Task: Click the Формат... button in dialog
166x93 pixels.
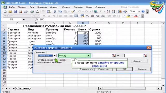Action: coord(139,61)
